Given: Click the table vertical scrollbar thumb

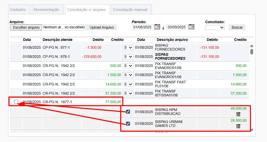Looking at the screenshot, I should click(252, 52).
